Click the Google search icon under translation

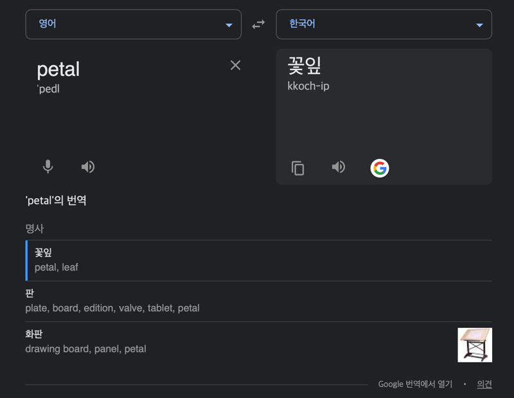pos(380,168)
